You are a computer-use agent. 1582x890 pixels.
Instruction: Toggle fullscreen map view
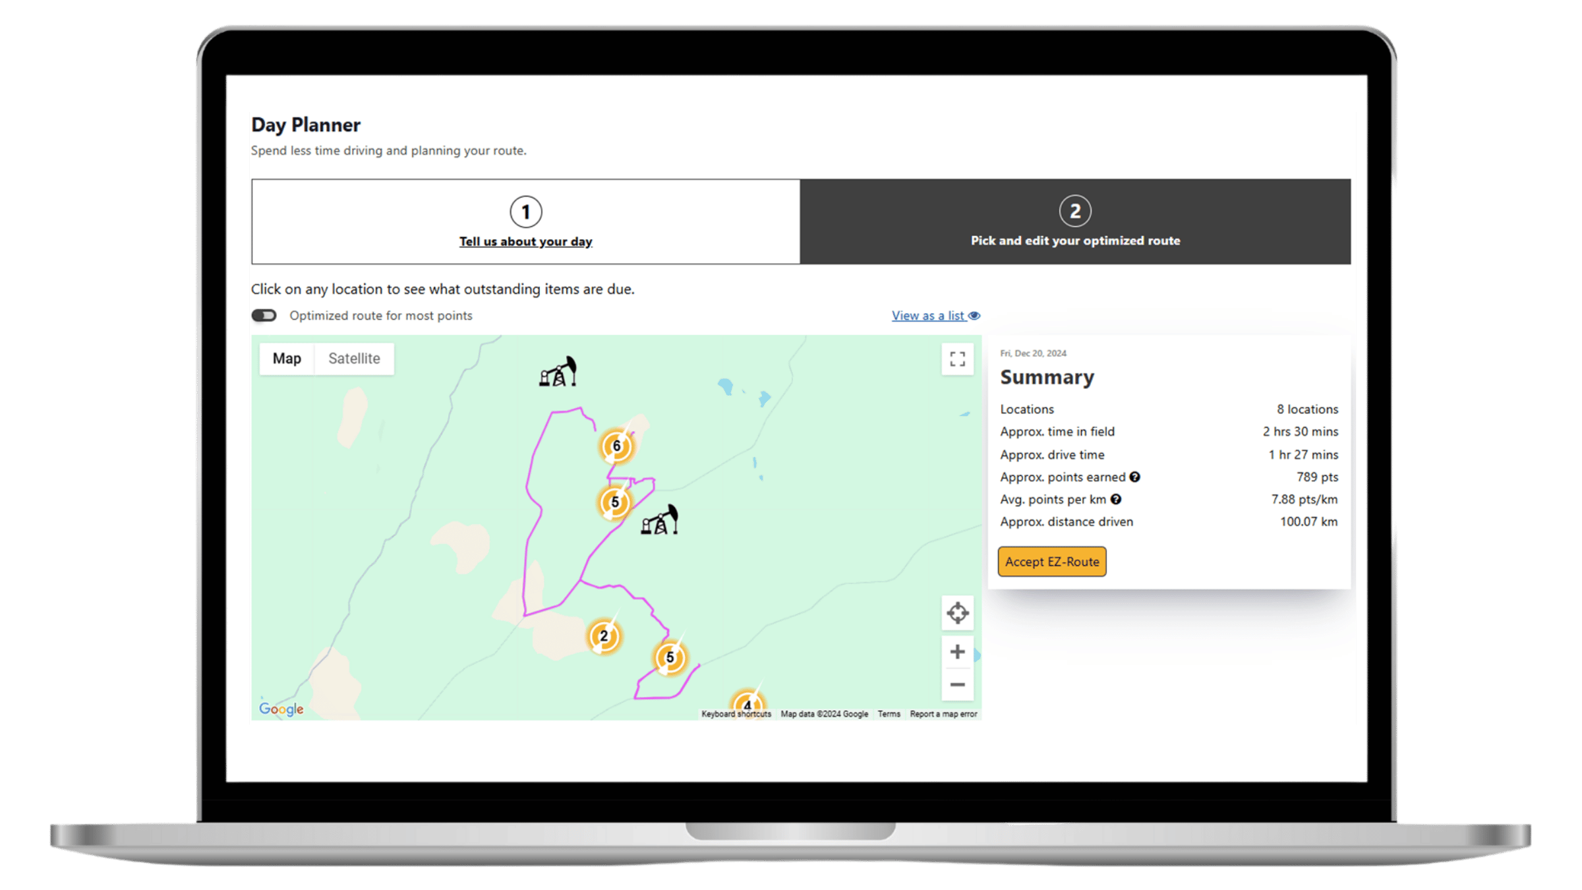tap(957, 359)
